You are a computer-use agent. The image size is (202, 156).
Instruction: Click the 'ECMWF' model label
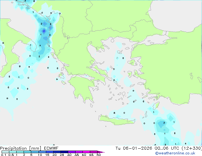point(51,148)
